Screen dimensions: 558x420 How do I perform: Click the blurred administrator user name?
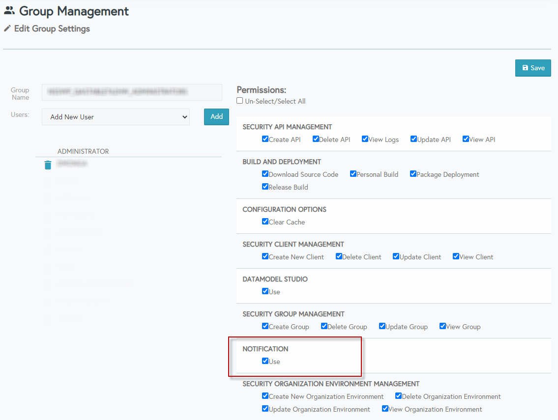[x=72, y=164]
